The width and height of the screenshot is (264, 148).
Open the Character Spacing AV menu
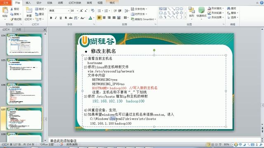(x=76, y=18)
